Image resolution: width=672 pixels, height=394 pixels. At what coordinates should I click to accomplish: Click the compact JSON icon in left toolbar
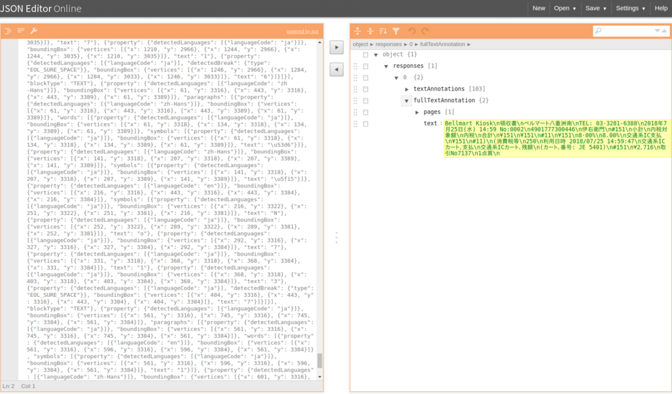tap(20, 31)
